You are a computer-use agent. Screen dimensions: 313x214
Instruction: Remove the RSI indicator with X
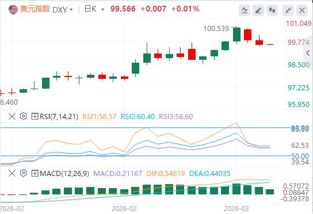click(12, 116)
